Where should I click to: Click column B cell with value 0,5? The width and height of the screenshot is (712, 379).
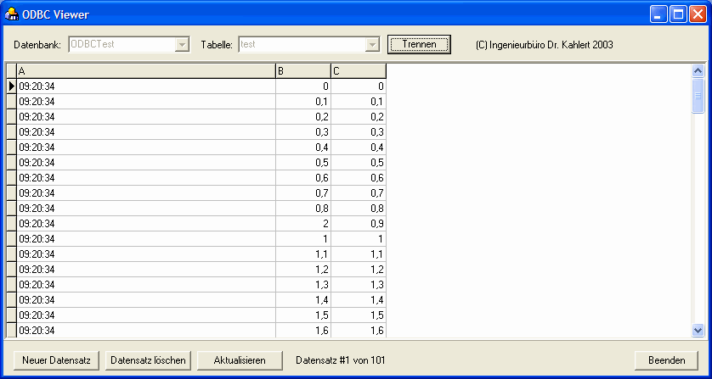(303, 162)
